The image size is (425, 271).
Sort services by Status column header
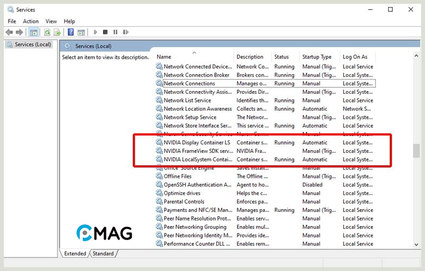[x=282, y=57]
